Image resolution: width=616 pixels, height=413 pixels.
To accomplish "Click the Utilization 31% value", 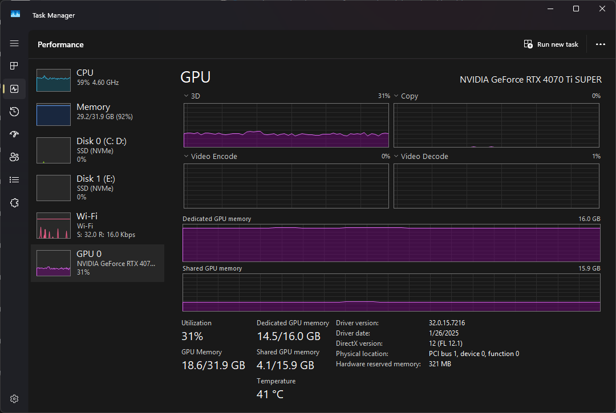I will click(192, 336).
